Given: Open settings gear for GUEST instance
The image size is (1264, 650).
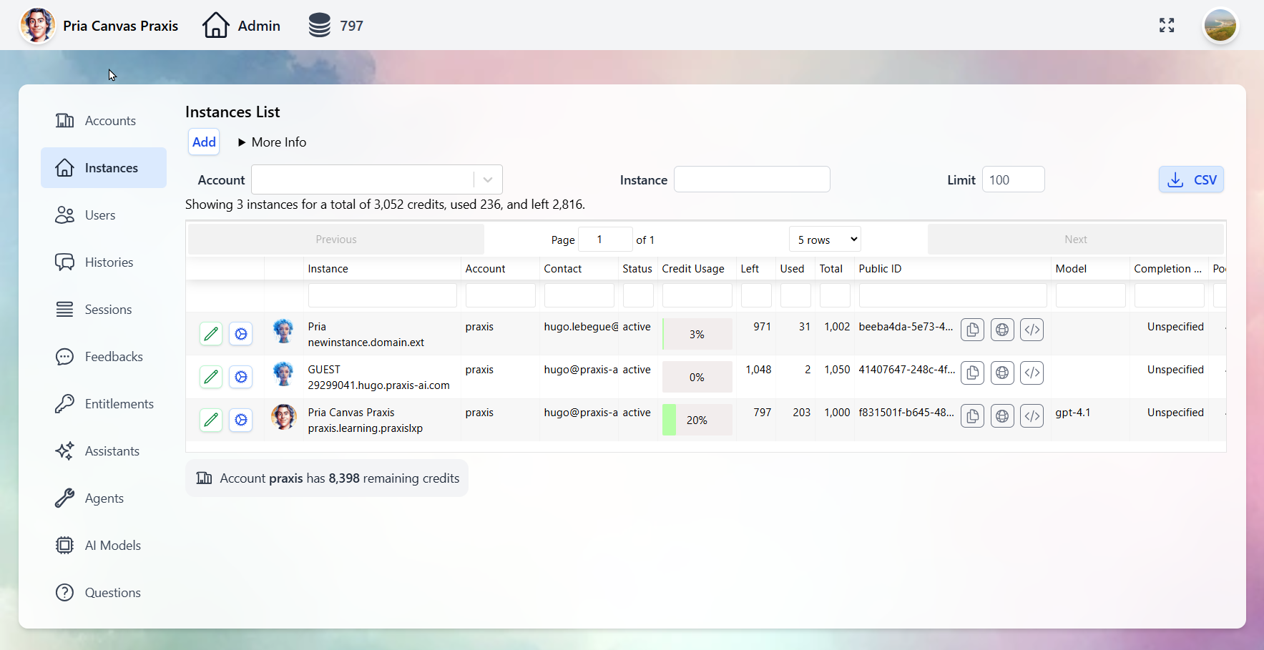Looking at the screenshot, I should [241, 377].
